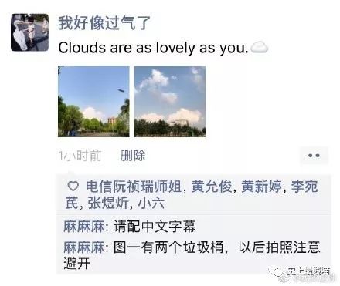Image resolution: width=340 pixels, height=286 pixels.
Task: Click username 我好像过气了
Action: (104, 23)
